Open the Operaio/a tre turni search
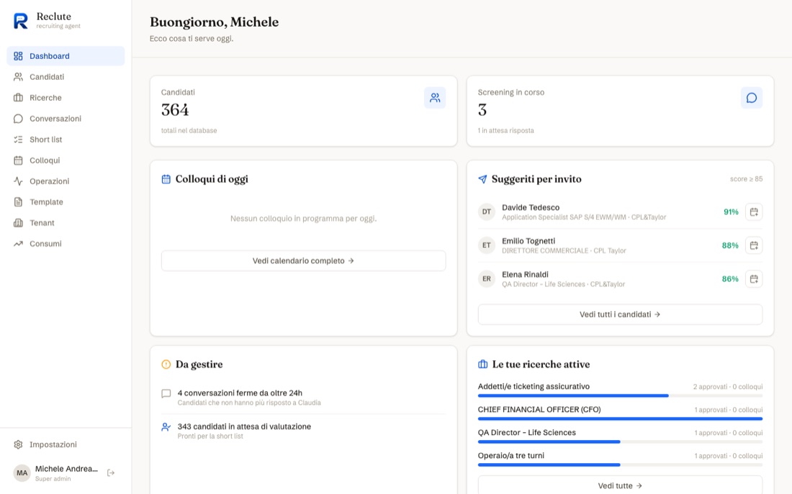792x494 pixels. (510, 456)
